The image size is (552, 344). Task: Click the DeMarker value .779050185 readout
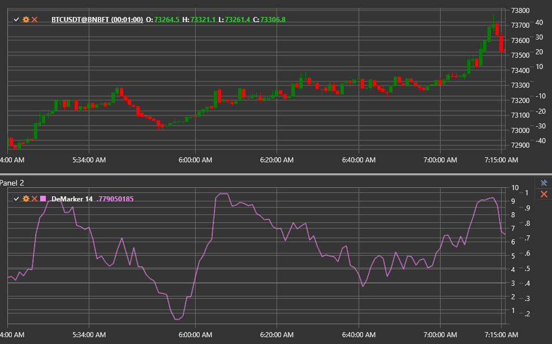click(x=115, y=199)
